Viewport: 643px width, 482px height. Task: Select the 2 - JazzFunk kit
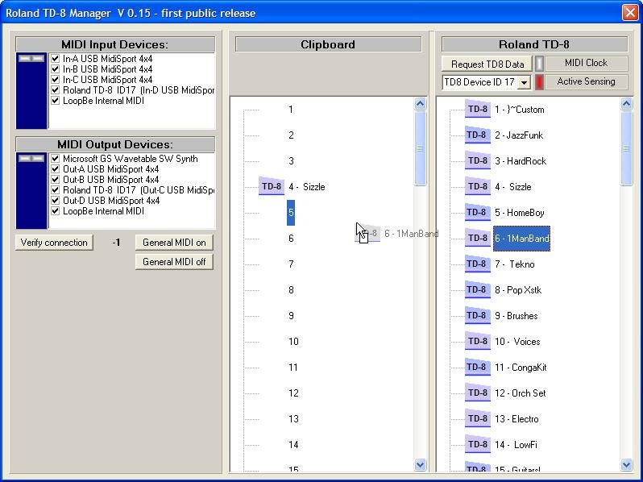point(519,135)
